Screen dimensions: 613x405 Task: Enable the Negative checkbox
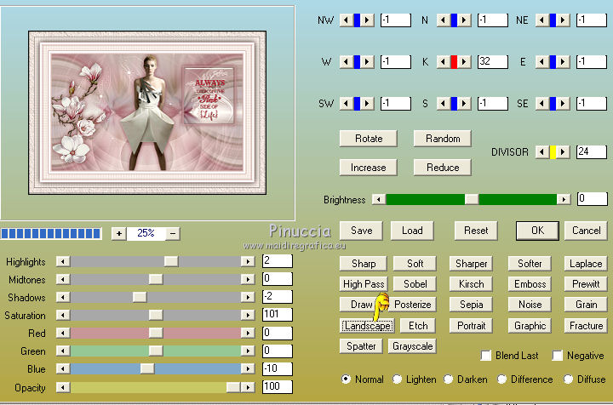(557, 356)
